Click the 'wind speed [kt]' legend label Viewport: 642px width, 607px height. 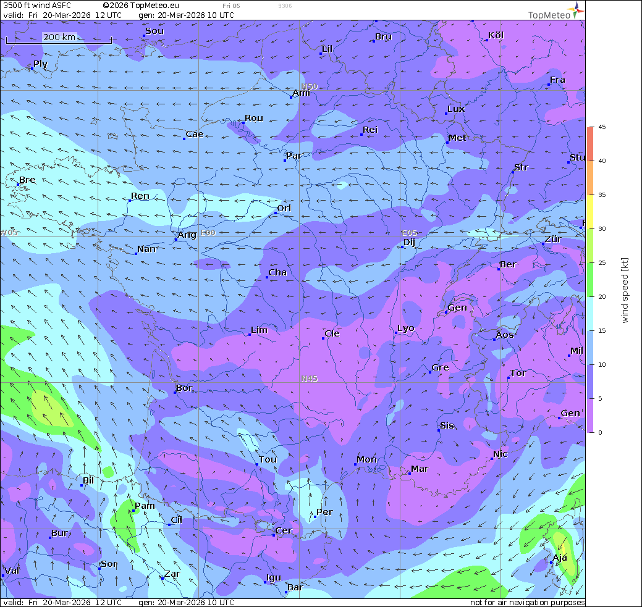[625, 290]
